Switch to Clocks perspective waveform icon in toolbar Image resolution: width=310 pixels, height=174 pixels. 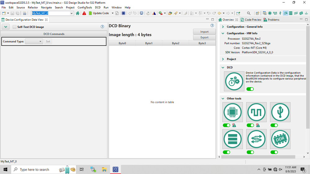click(x=275, y=13)
